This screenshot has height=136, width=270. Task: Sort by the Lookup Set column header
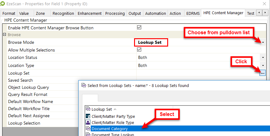(102, 109)
